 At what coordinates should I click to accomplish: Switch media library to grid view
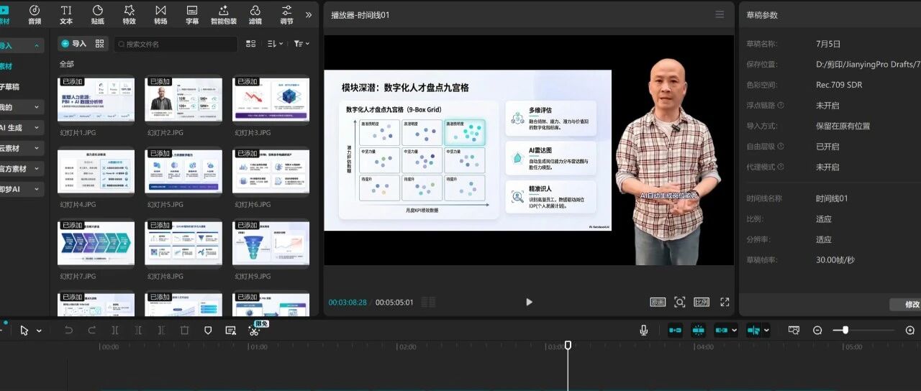(250, 44)
